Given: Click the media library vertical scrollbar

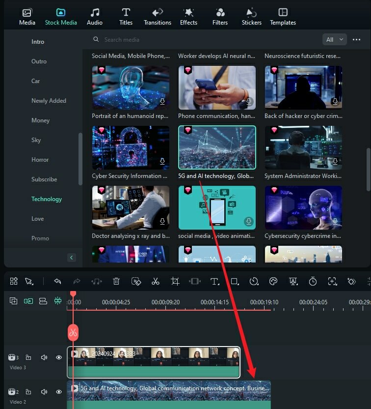Looking at the screenshot, I should pos(368,170).
